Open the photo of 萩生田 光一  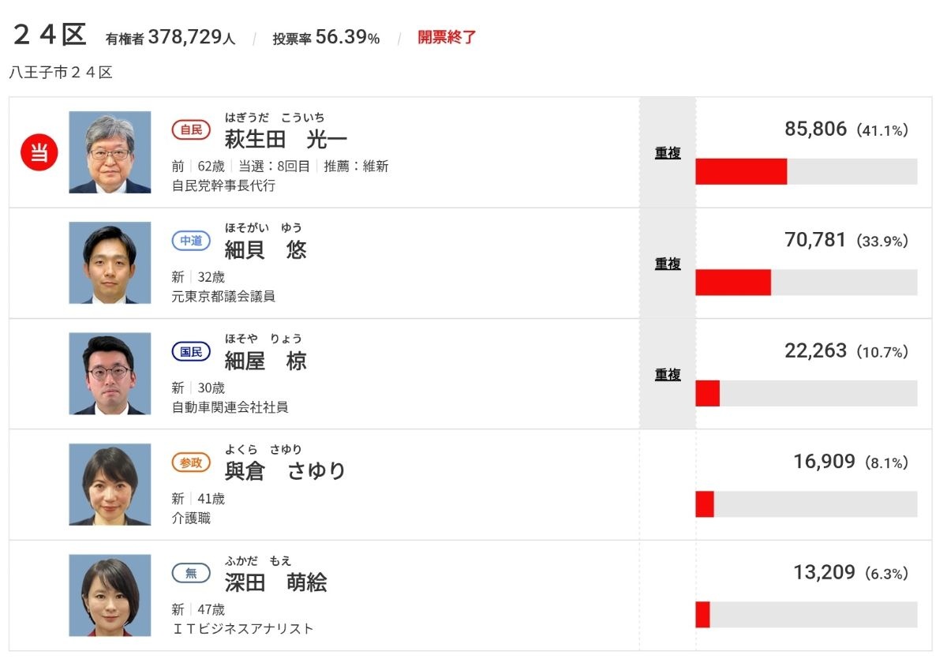click(x=110, y=152)
